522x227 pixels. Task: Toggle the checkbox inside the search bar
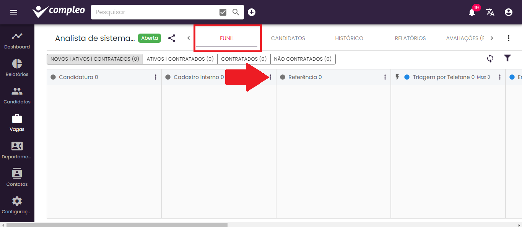(x=223, y=12)
